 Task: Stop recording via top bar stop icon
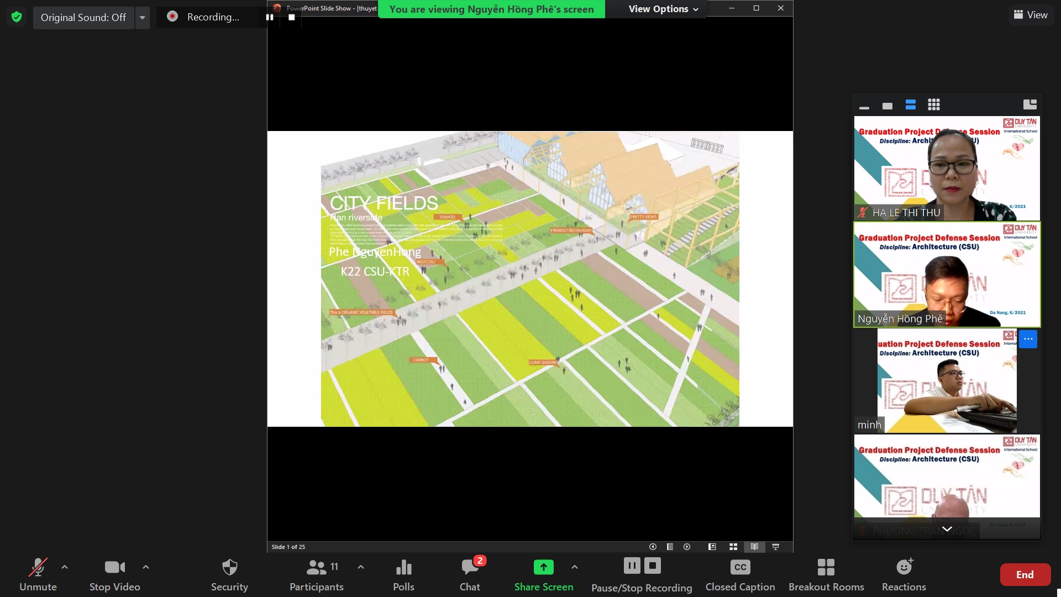(x=292, y=17)
